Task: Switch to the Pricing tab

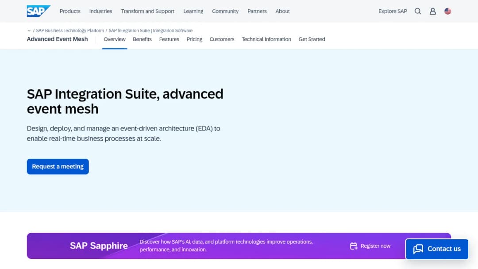Action: [194, 39]
